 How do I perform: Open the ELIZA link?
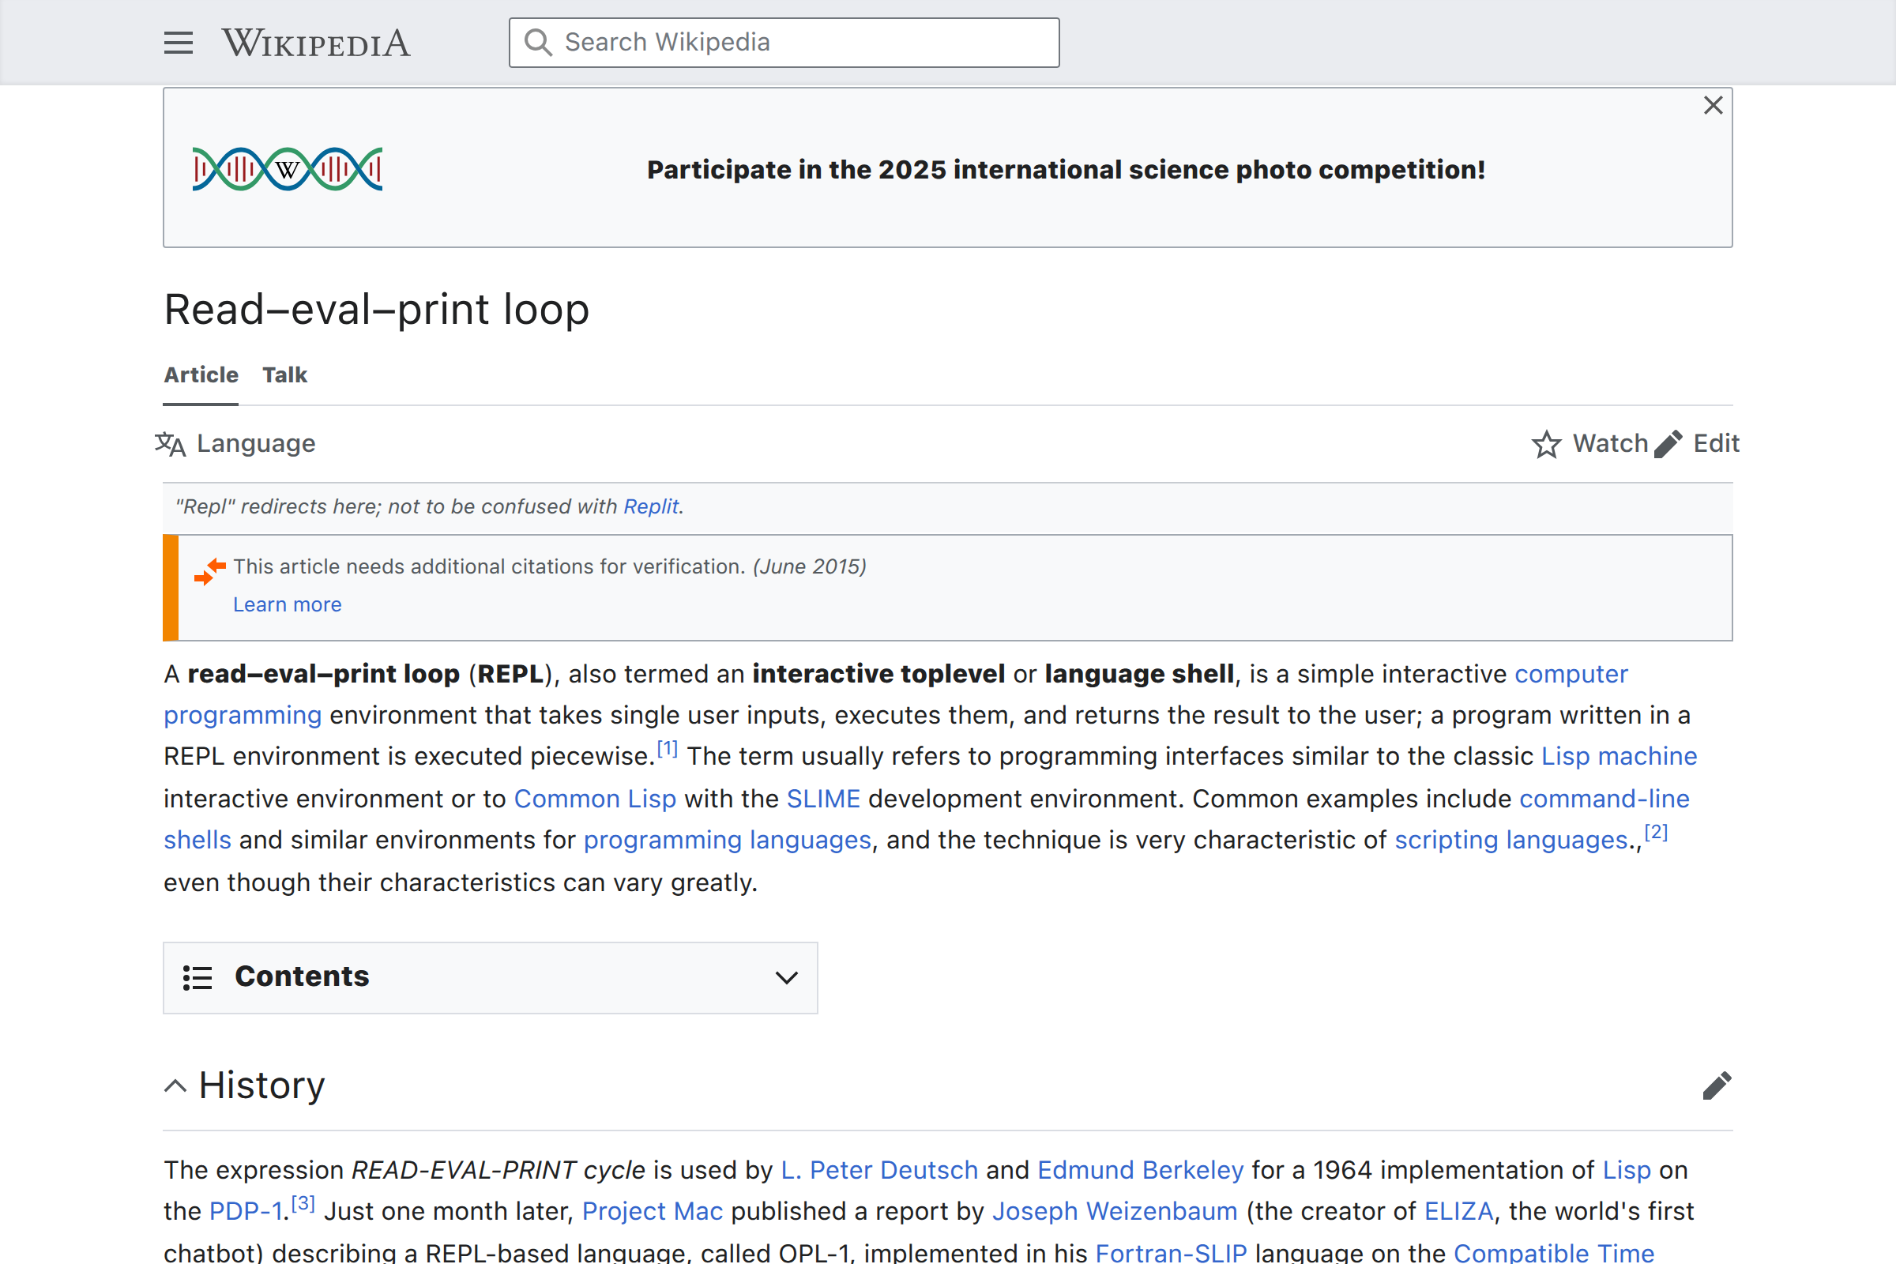[x=1458, y=1212]
